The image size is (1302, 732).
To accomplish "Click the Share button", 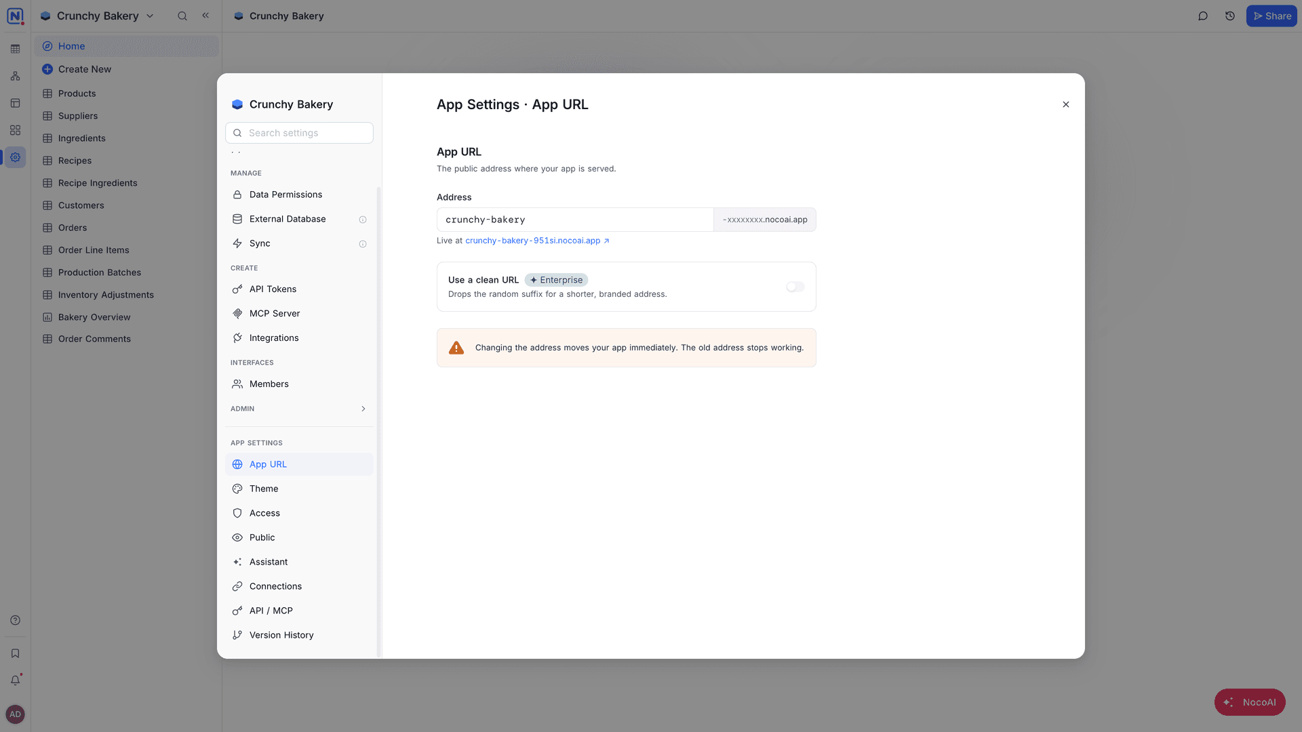I will pyautogui.click(x=1271, y=16).
